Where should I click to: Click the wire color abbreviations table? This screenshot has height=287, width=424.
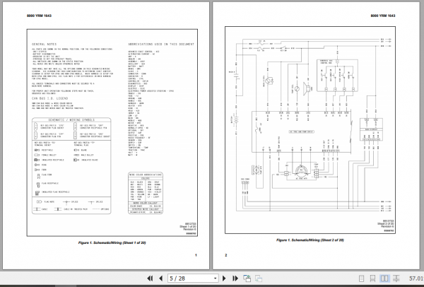tap(146, 193)
